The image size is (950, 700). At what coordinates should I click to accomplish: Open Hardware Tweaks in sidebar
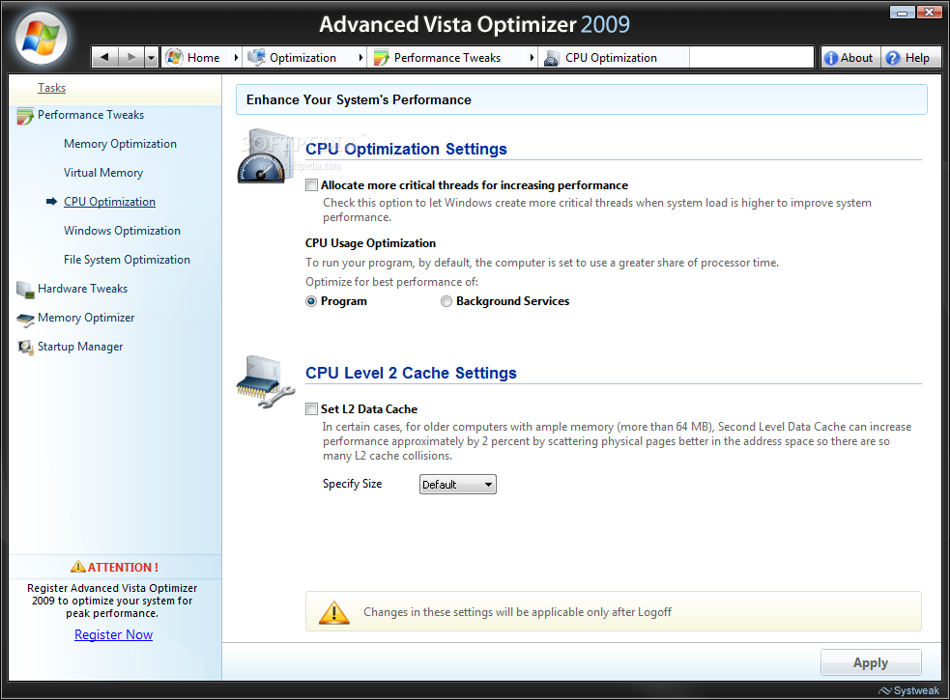click(82, 289)
